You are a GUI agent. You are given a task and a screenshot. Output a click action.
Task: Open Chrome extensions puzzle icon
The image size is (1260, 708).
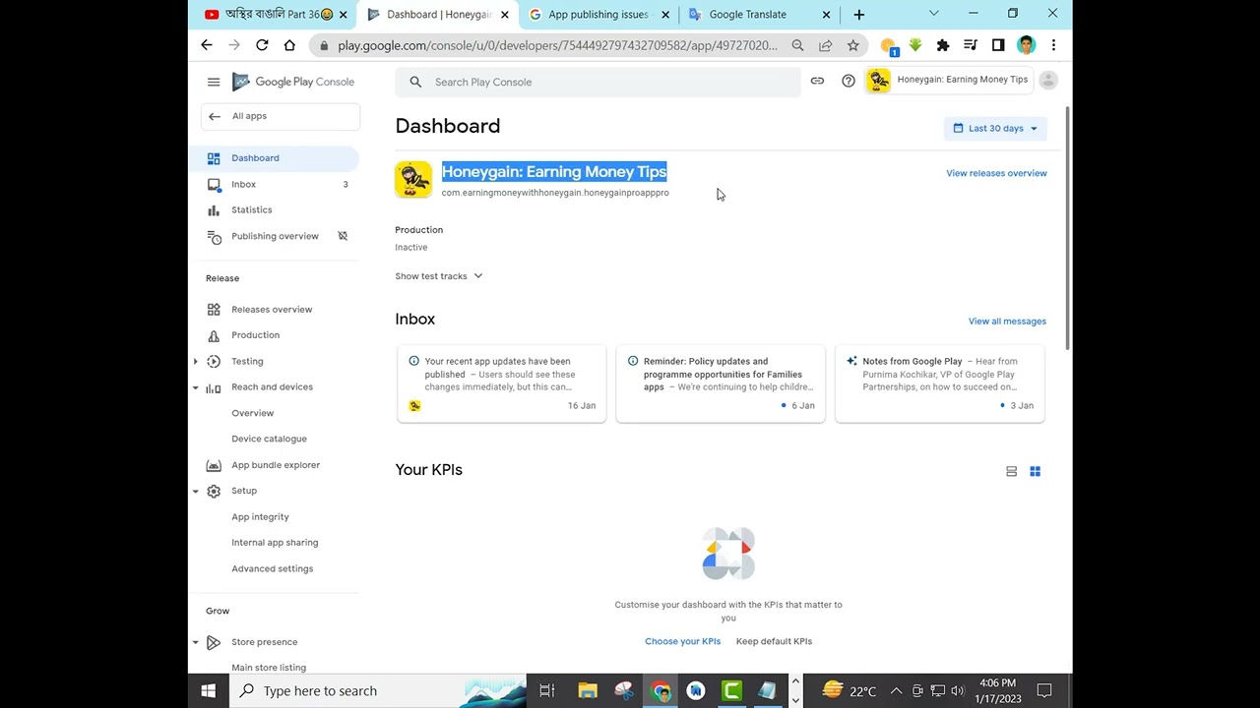pos(943,45)
